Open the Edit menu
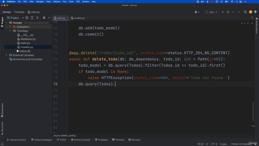Viewport: 259px width, 146px height. tap(25, 2)
